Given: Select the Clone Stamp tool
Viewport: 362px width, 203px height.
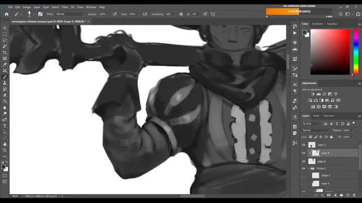Looking at the screenshot, I should point(5,83).
